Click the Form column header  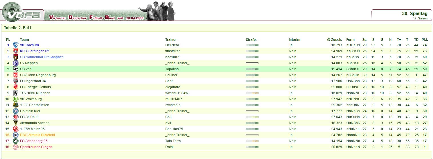[350, 40]
